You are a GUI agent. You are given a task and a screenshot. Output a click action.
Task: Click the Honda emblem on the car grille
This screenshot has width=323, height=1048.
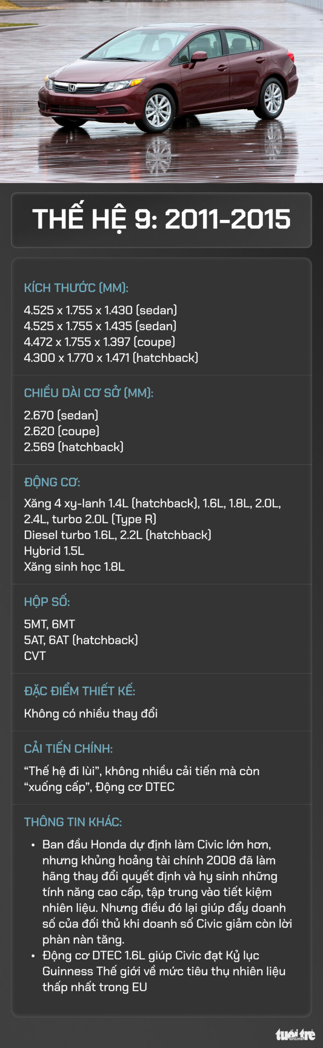(x=72, y=87)
